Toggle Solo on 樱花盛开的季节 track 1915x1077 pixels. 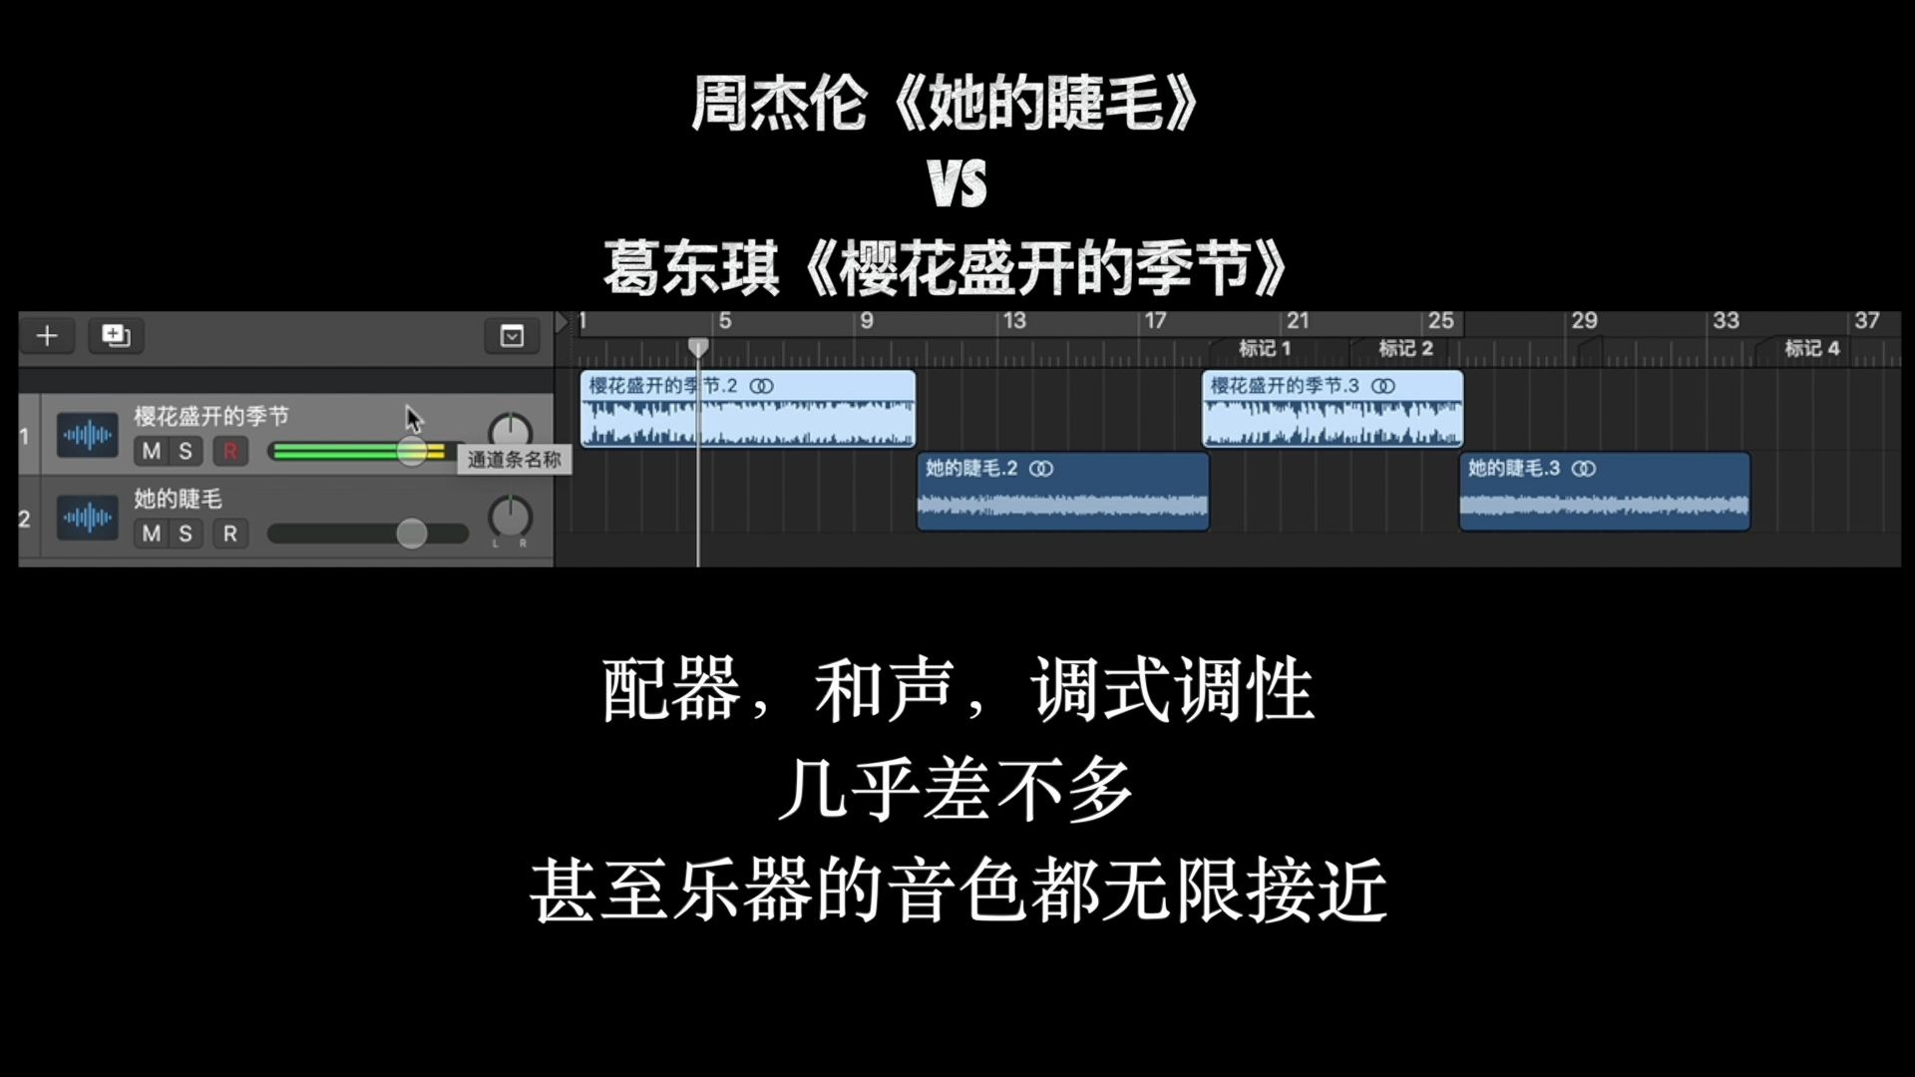pyautogui.click(x=185, y=451)
